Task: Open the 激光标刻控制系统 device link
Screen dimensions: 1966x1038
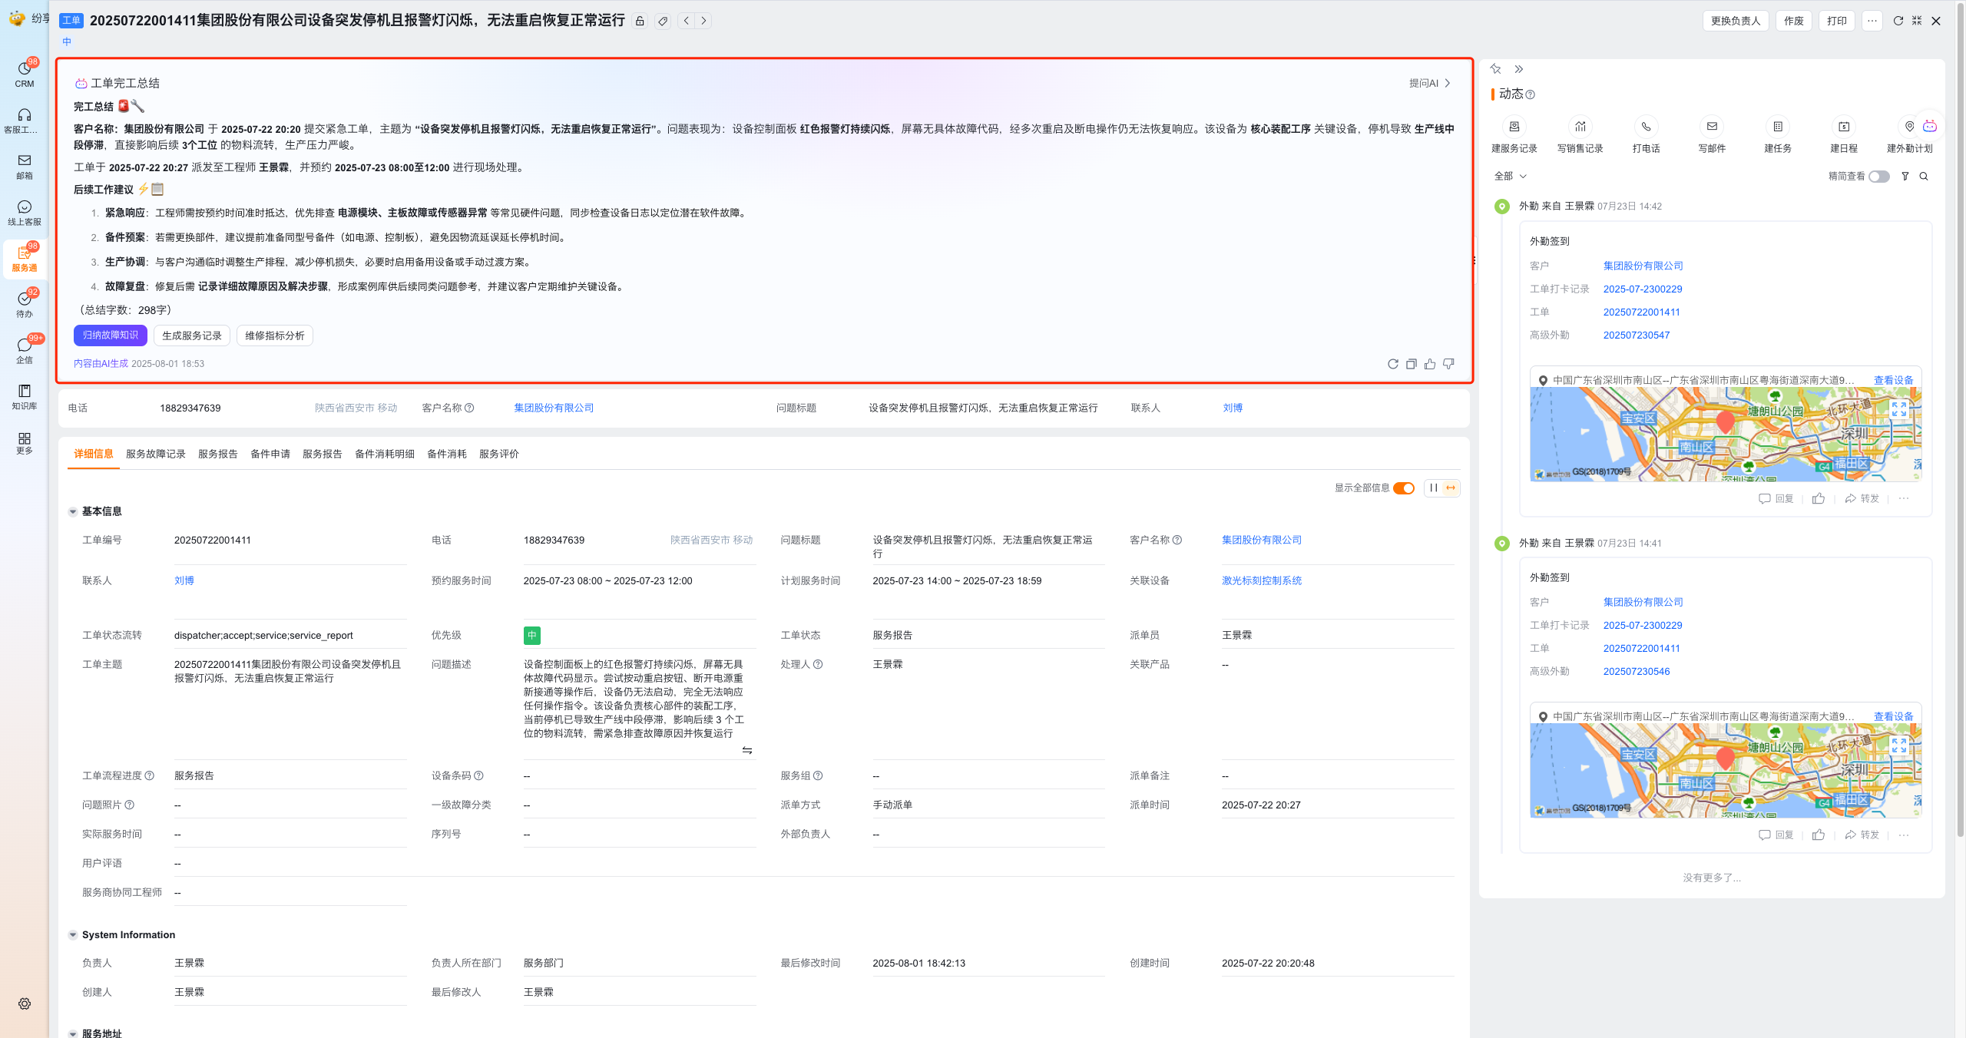Action: [1262, 581]
